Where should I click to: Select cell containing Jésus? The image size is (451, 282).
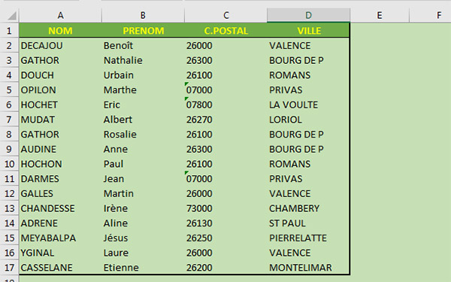click(x=143, y=238)
